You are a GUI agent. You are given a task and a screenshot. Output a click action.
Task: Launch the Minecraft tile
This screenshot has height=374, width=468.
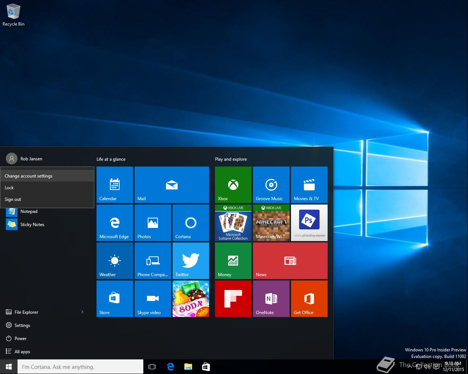tap(271, 223)
